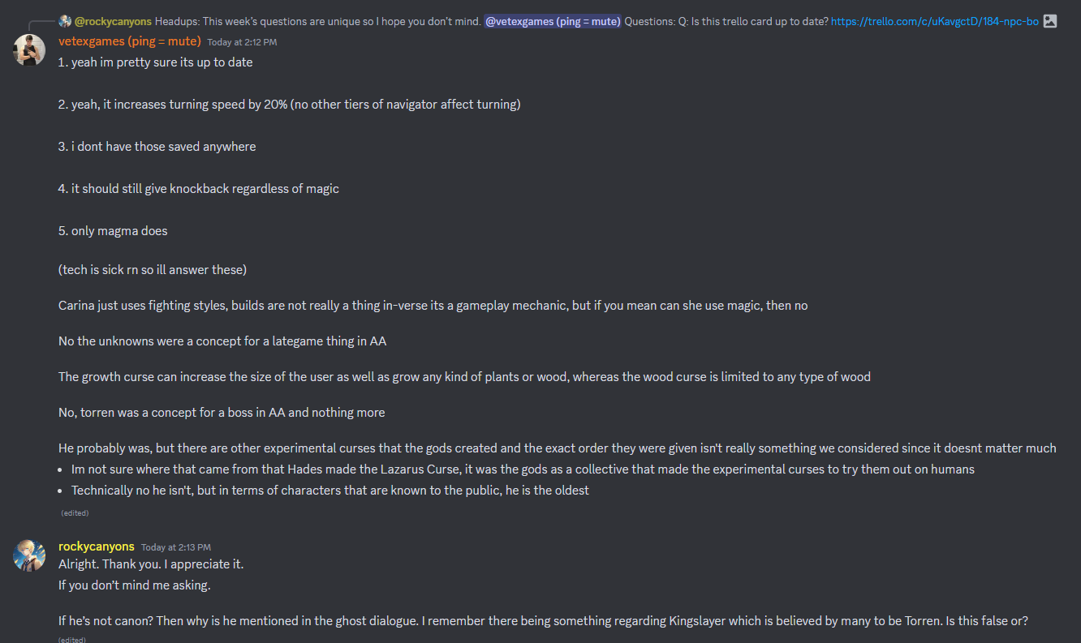
Task: Select the line about turning speed by 20%
Action: [x=290, y=105]
